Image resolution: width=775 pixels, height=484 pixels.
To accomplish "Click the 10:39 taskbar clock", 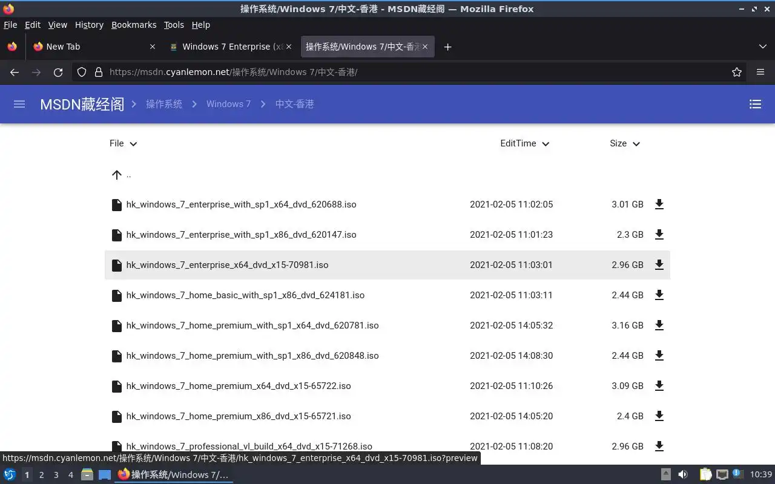I will click(x=761, y=474).
